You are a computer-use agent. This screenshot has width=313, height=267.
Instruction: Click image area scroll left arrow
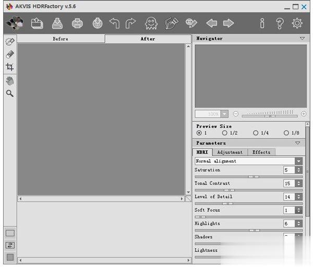(x=20, y=199)
